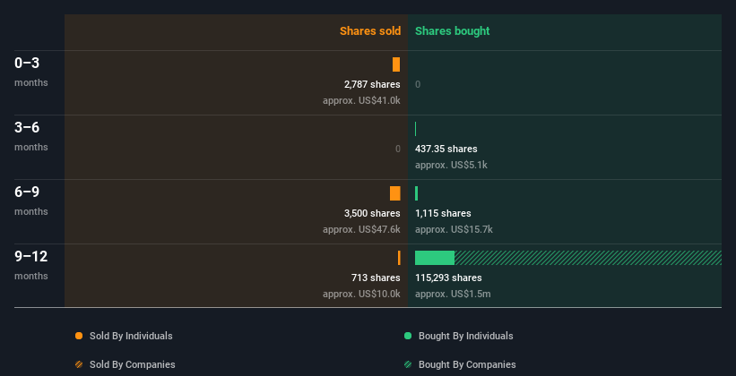Click the Shares sold column header

coord(370,31)
